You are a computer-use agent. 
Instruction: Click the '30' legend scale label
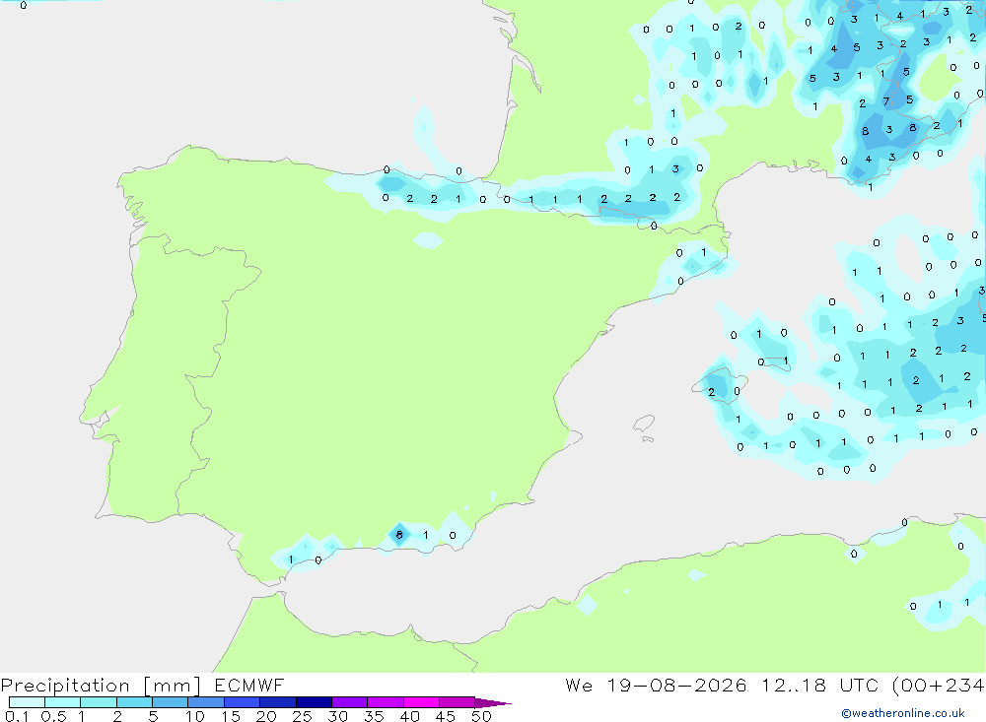pyautogui.click(x=338, y=716)
